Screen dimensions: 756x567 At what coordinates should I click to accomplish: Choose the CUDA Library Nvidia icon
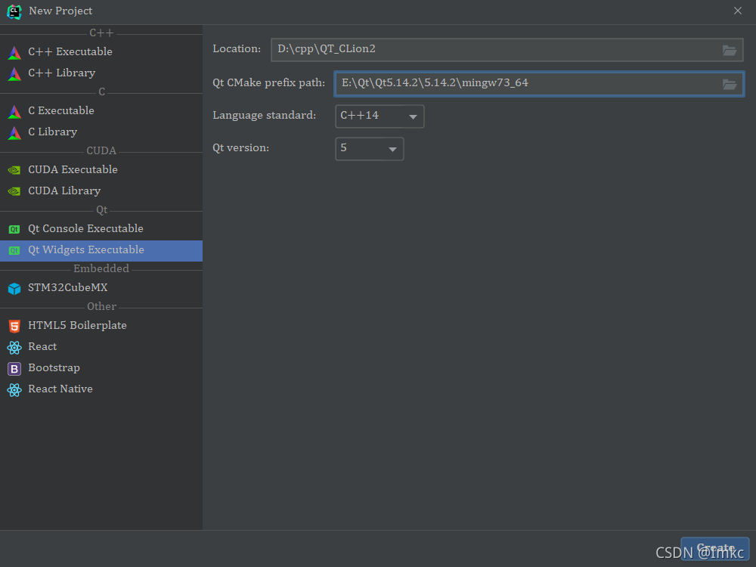[x=14, y=191]
